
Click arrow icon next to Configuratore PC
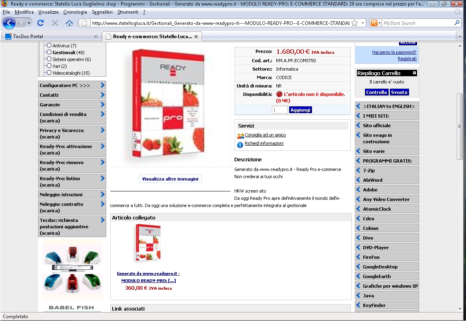pos(103,85)
